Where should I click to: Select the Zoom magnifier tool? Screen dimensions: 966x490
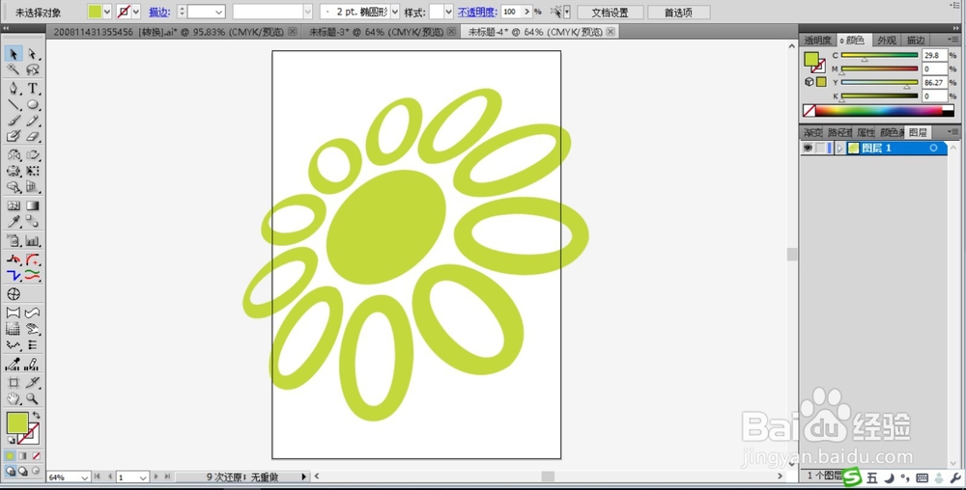point(32,399)
